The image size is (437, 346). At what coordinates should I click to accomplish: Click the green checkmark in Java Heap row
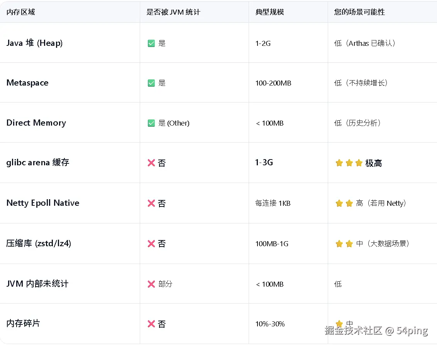151,44
